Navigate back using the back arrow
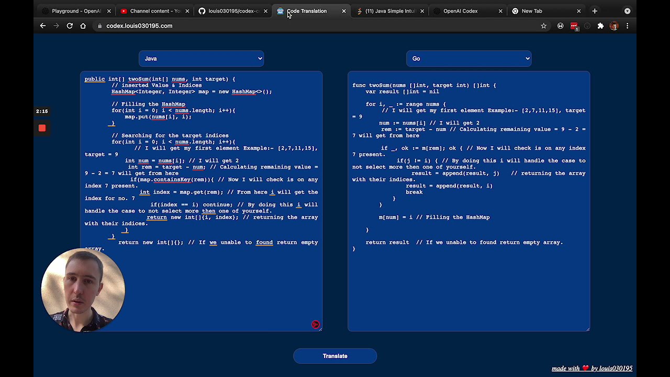 click(42, 26)
